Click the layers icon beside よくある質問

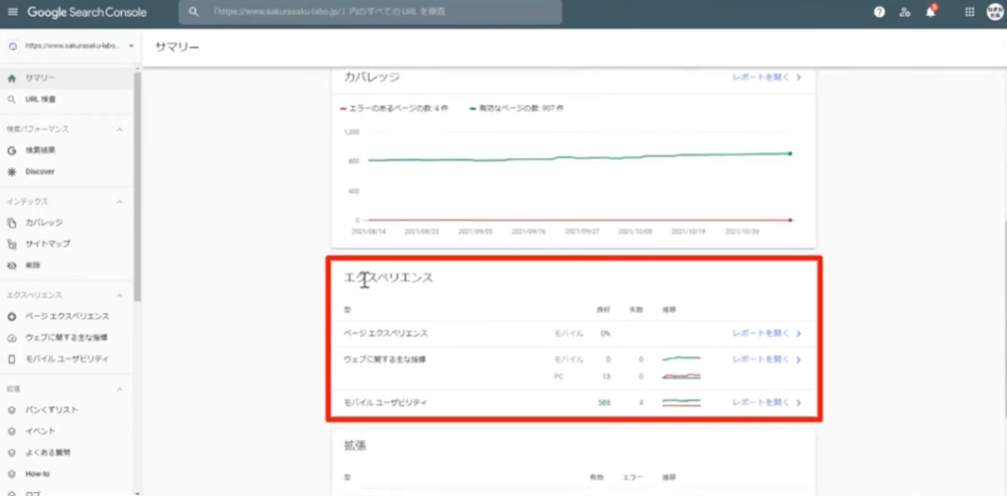coord(12,453)
